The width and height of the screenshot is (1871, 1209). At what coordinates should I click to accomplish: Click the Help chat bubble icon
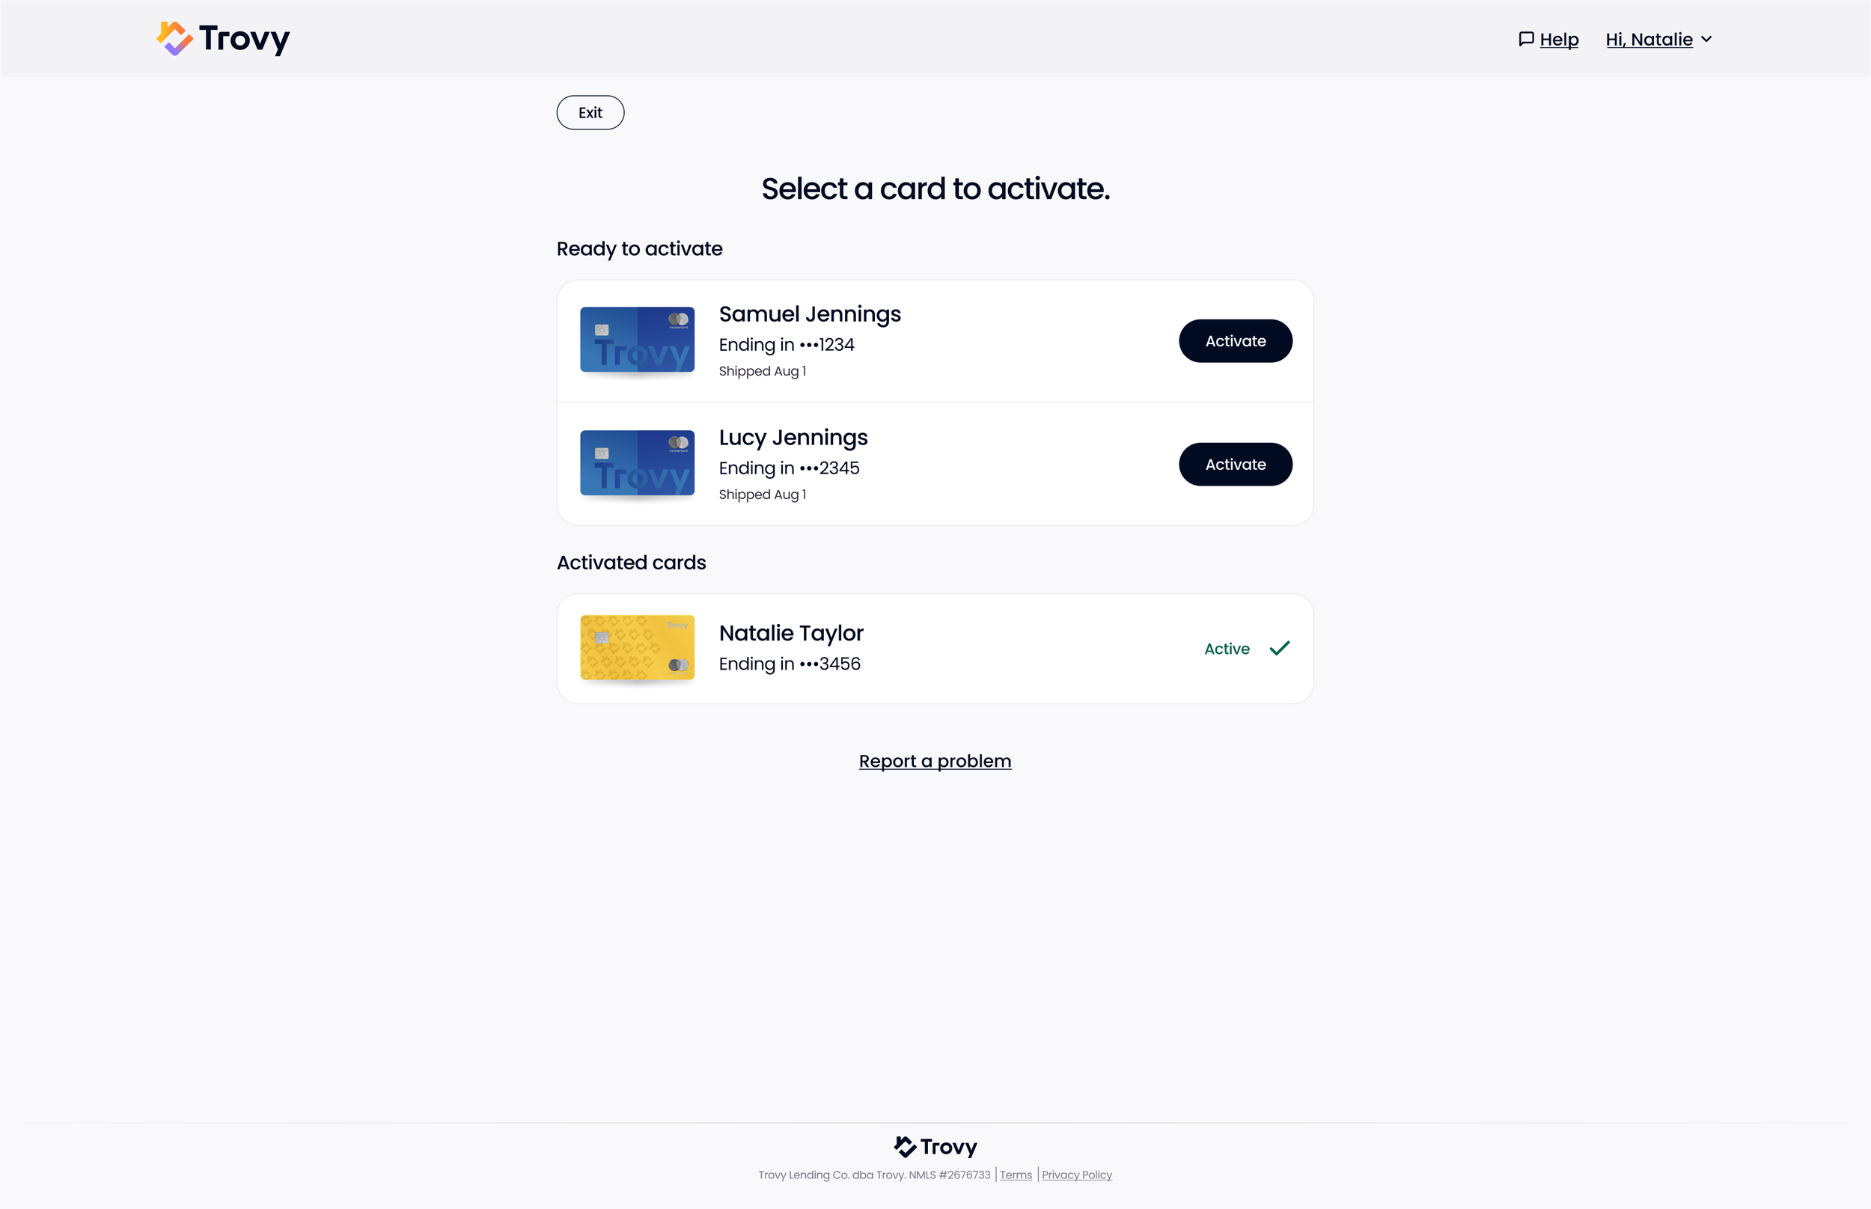1525,39
